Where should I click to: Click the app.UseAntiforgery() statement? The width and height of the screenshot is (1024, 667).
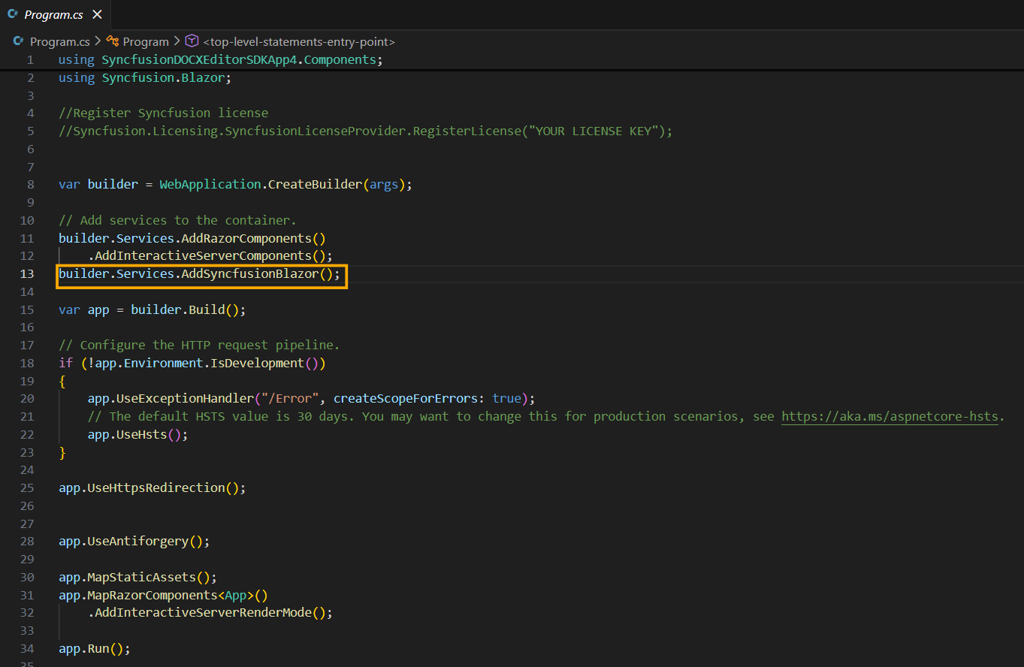pyautogui.click(x=134, y=540)
